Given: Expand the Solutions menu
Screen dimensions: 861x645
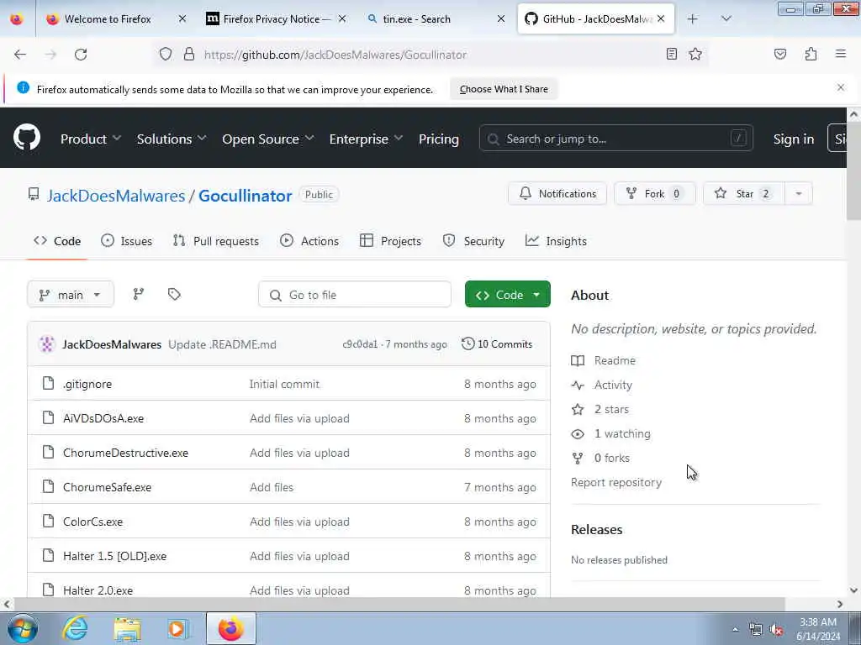Looking at the screenshot, I should (172, 139).
